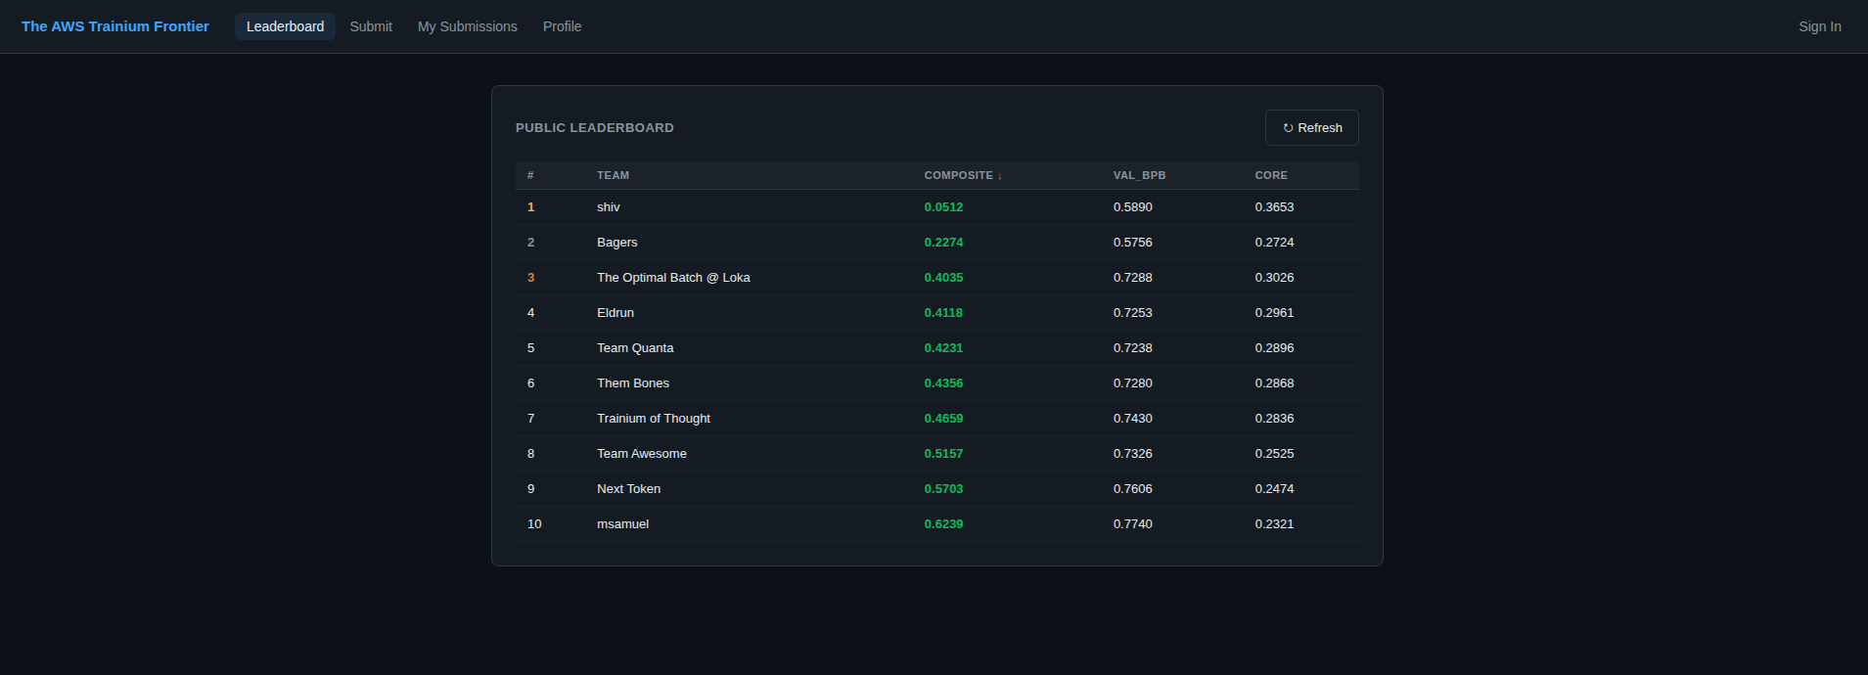1868x675 pixels.
Task: Select The Optimal Batch @ Loka team
Action: pyautogui.click(x=673, y=278)
